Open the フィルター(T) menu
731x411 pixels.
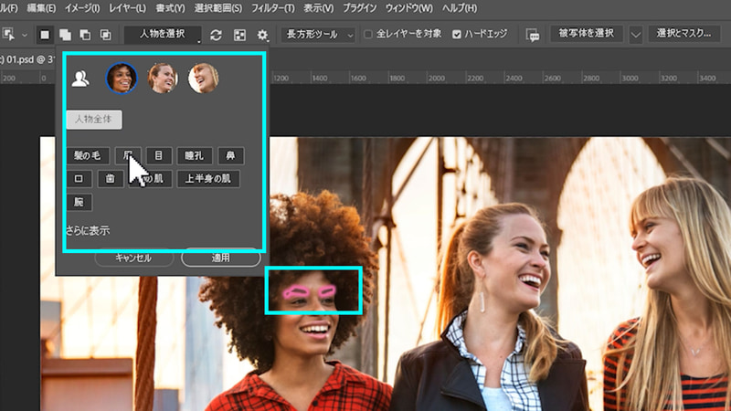[272, 8]
